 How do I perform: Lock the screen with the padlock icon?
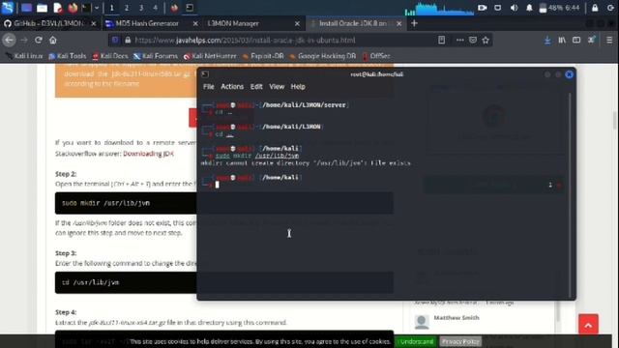[595, 8]
